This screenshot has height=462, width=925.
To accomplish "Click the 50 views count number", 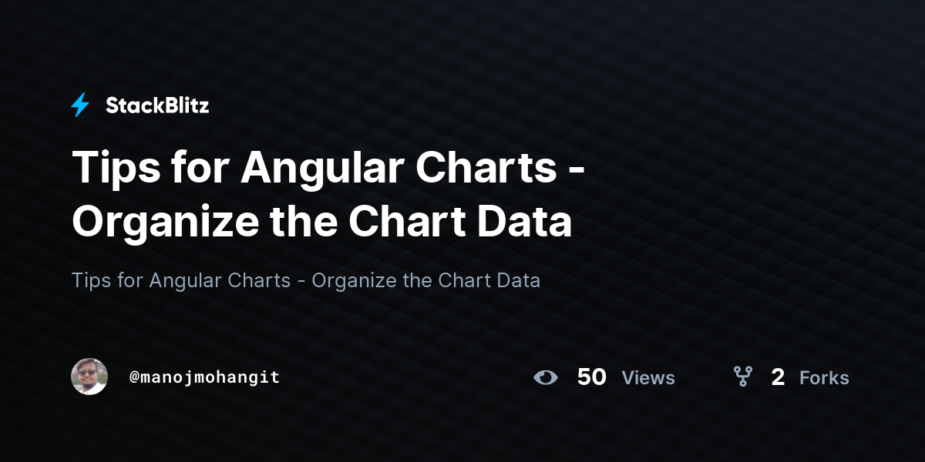I will 591,377.
